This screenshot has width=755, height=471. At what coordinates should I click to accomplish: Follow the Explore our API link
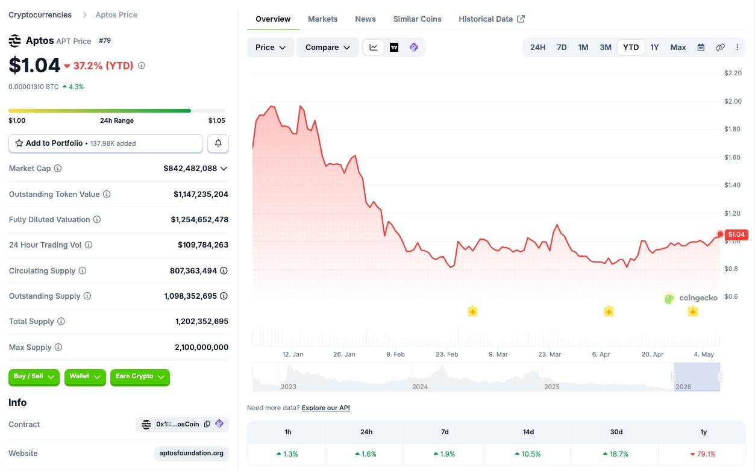tap(325, 408)
